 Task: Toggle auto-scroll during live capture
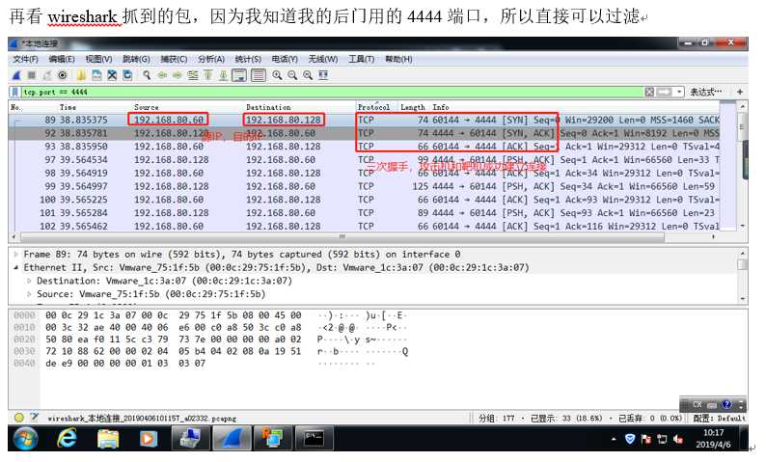[x=239, y=75]
